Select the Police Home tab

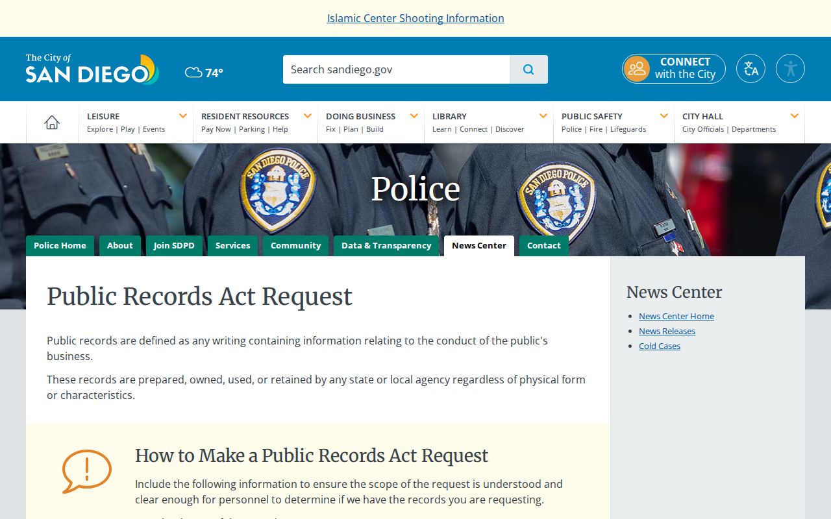pos(60,246)
